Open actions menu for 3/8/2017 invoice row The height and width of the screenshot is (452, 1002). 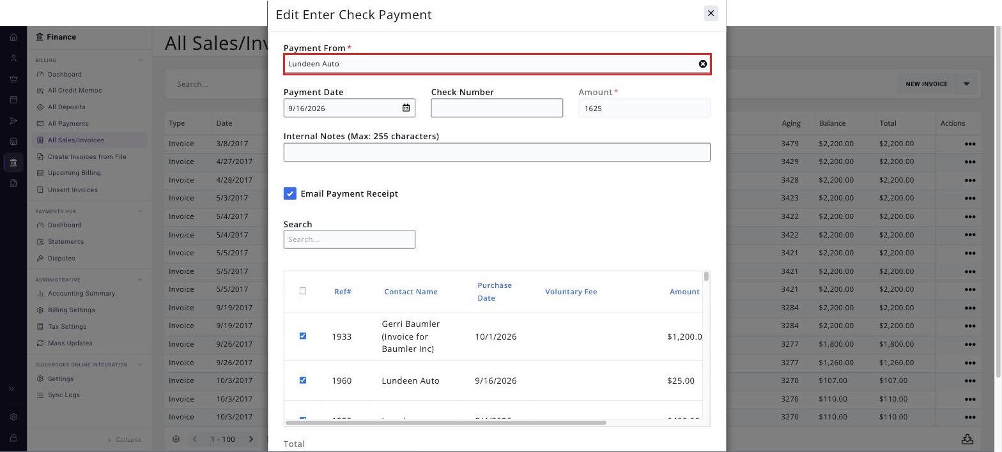(970, 144)
